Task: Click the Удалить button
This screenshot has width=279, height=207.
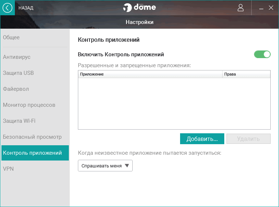Action: tap(248, 139)
